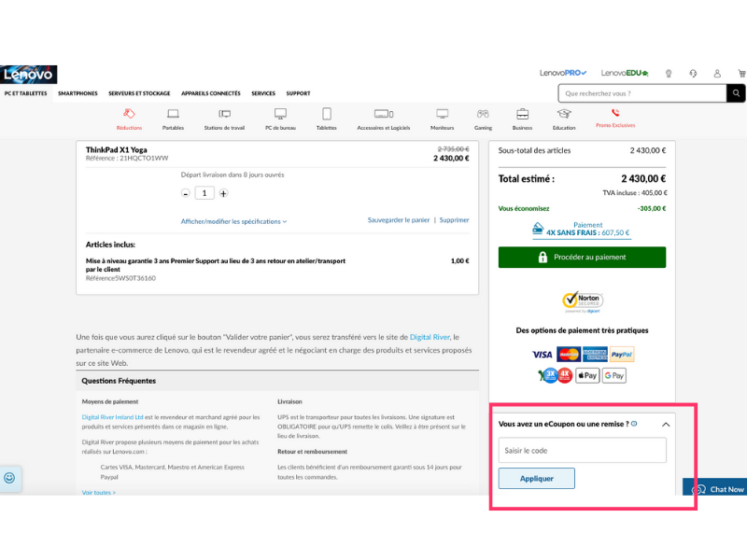Click the PayPal payment logo

click(622, 355)
